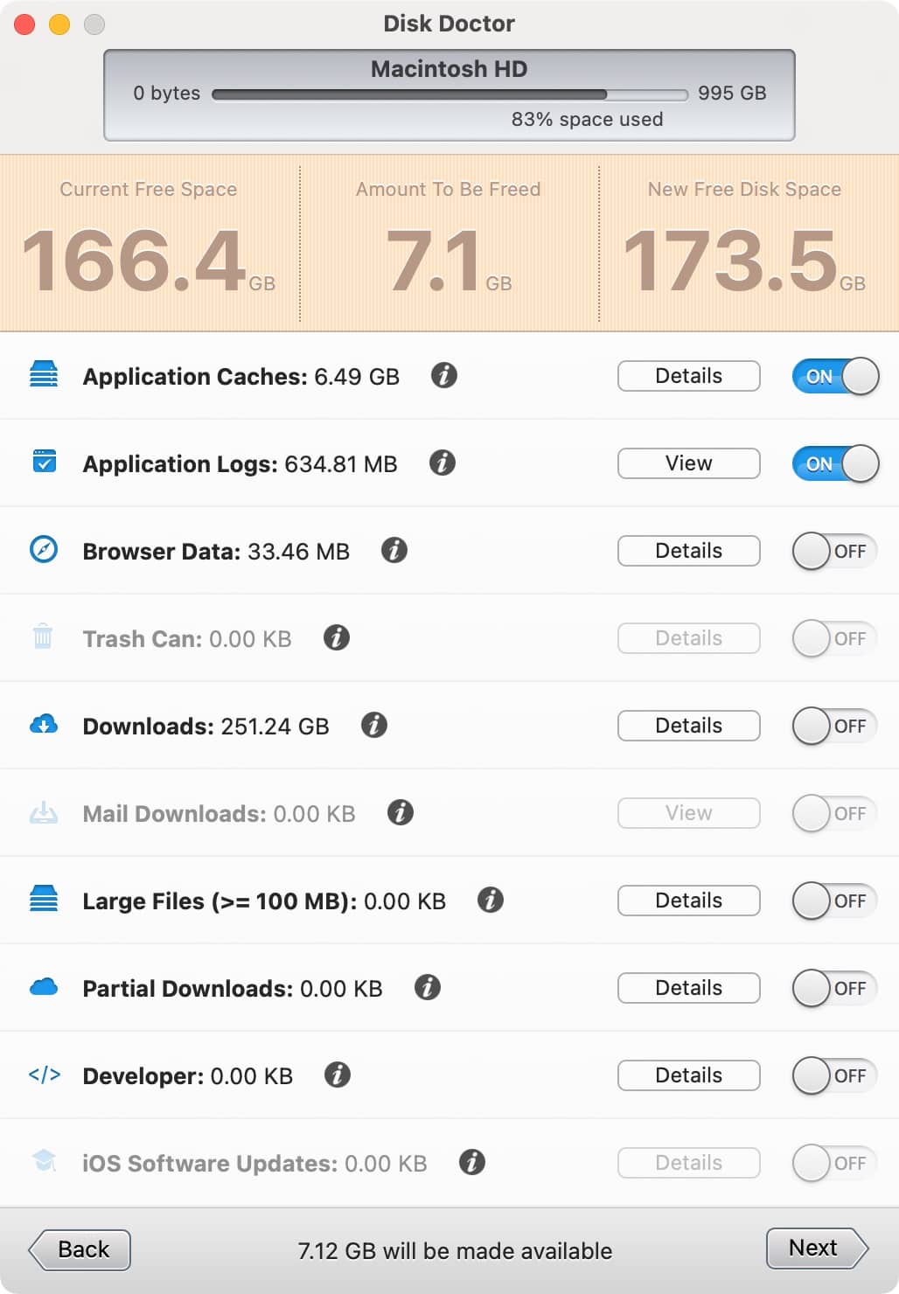899x1294 pixels.
Task: Click the Browser Data: 33.46 MB label
Action: click(216, 552)
